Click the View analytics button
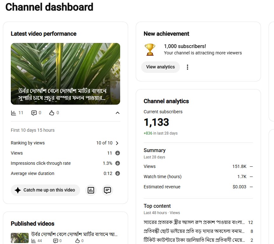Screen dimensions: 274x244 (x=161, y=67)
